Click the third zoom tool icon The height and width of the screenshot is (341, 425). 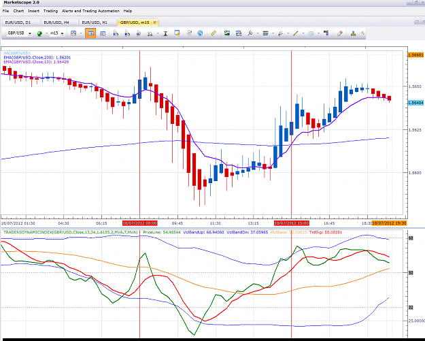point(139,33)
